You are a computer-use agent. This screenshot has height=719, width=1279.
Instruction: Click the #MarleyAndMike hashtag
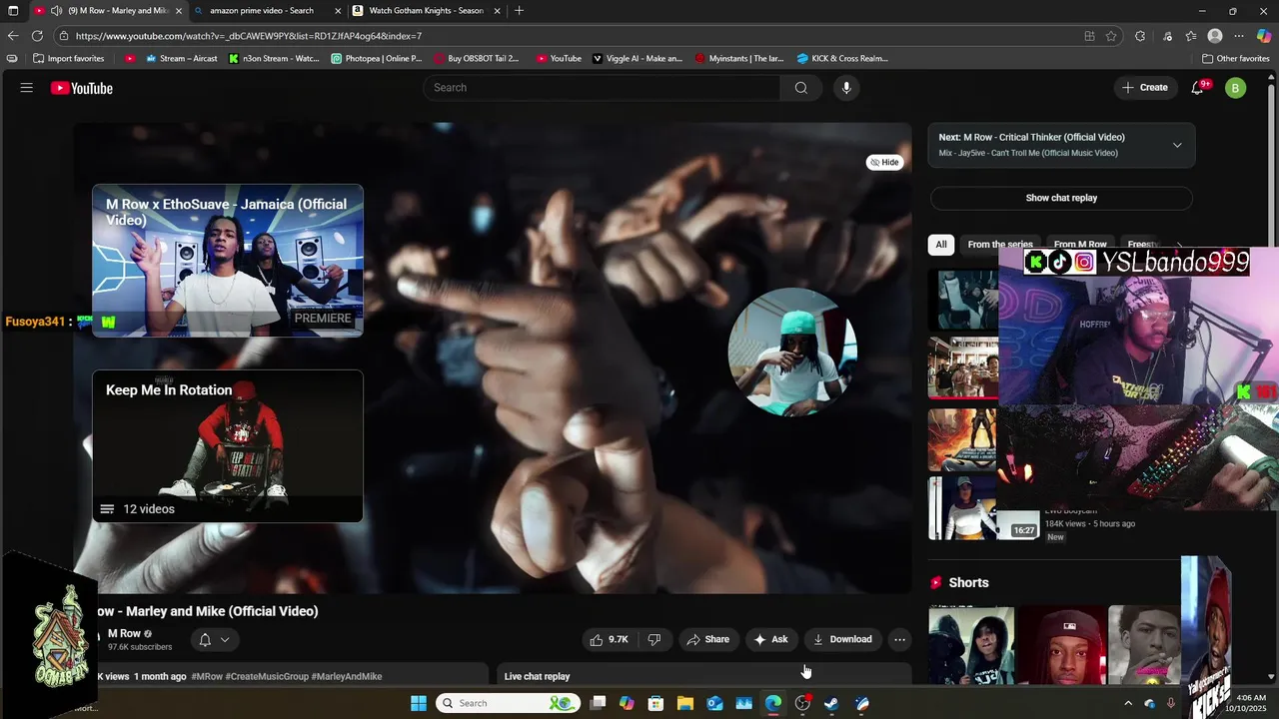point(347,676)
